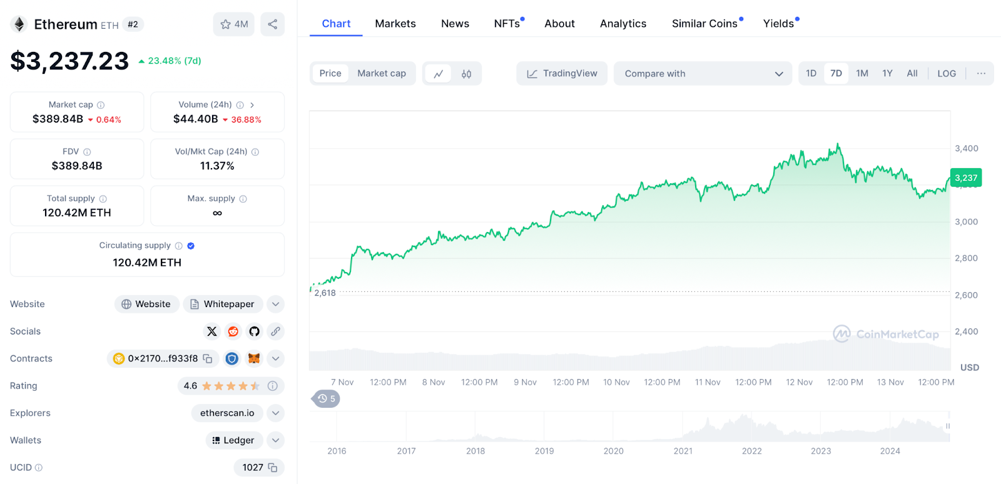Image resolution: width=1001 pixels, height=484 pixels.
Task: Select the 1M time range
Action: pos(862,74)
